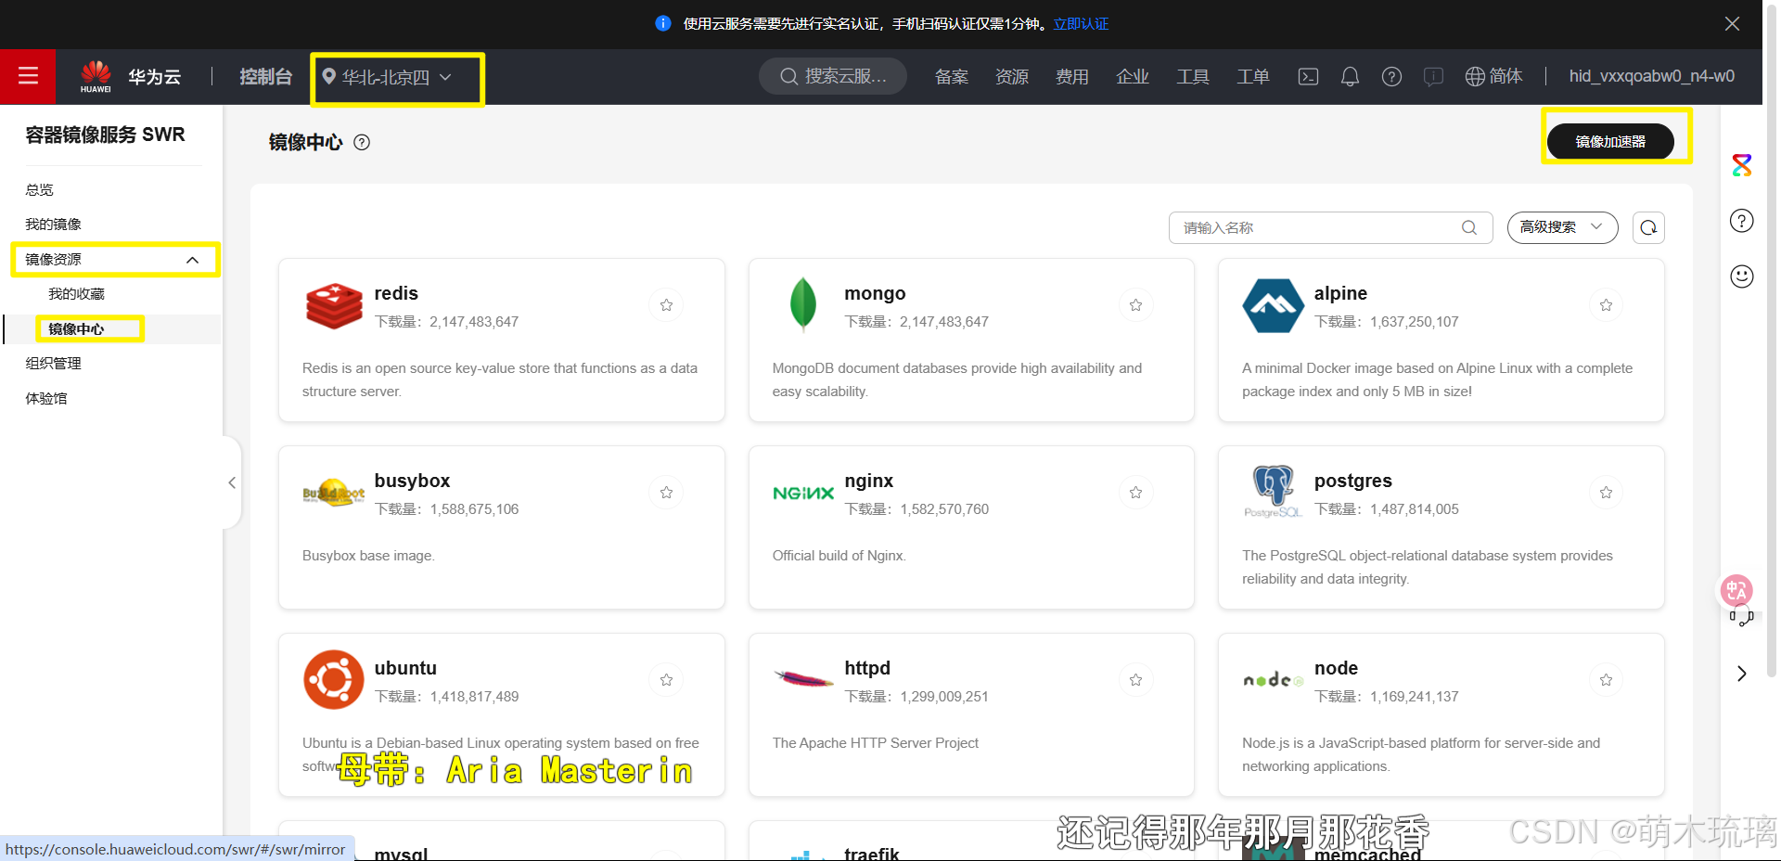This screenshot has height=861, width=1781.
Task: Click the 搜索云服务 search box
Action: tap(833, 77)
